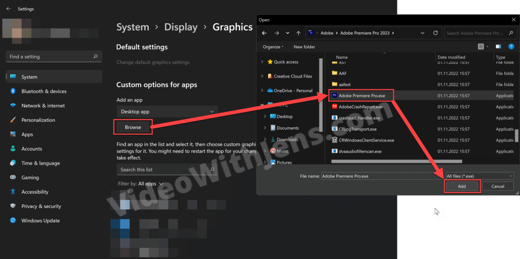The height and width of the screenshot is (259, 520).
Task: Click the Gaming controller icon
Action: [13, 177]
